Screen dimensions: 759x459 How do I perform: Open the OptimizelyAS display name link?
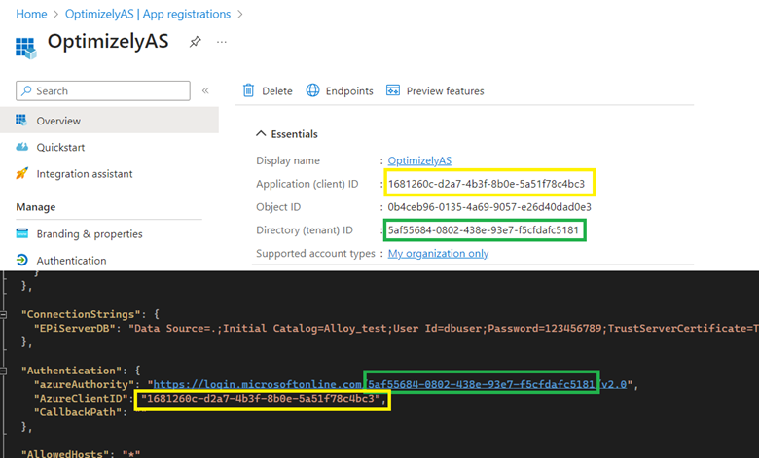tap(419, 160)
